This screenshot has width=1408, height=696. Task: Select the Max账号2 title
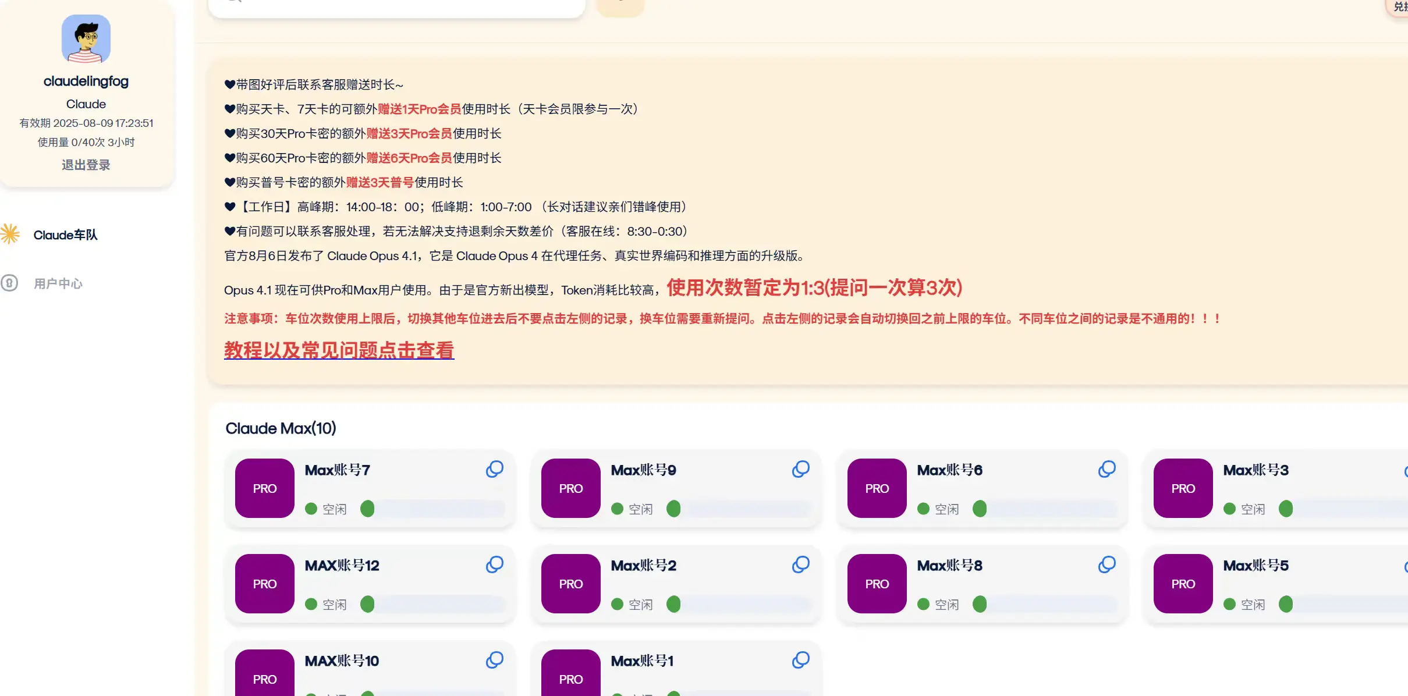(644, 566)
